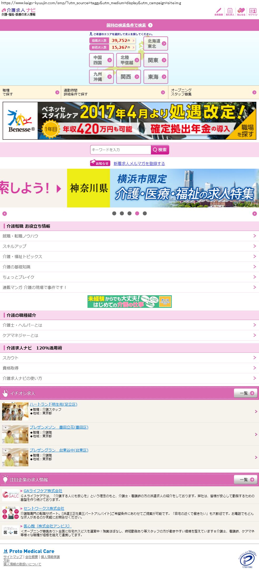259x572 pixels.
Task: Choose the 北陸 甲信越 region button
Action: point(129,60)
